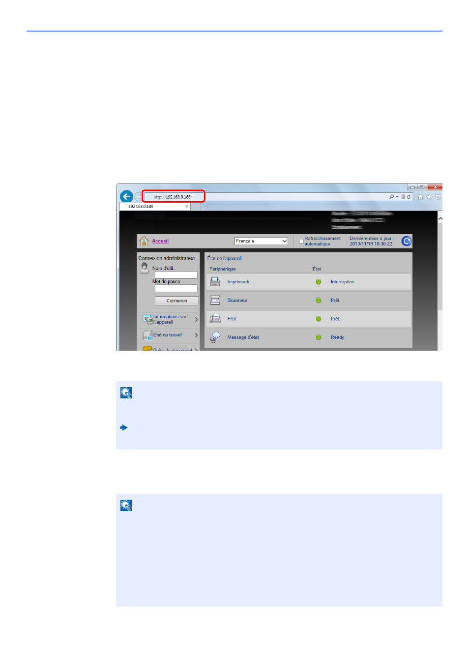469x664 pixels.
Task: Open the Informations sur l'appareil menu
Action: pos(170,320)
